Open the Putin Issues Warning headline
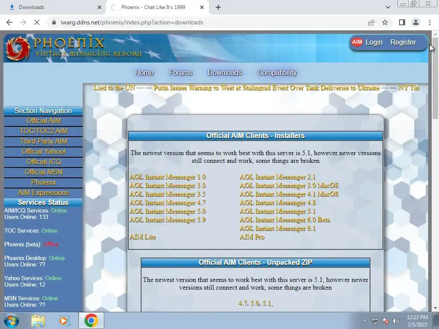This screenshot has width=439, height=329. coord(267,88)
